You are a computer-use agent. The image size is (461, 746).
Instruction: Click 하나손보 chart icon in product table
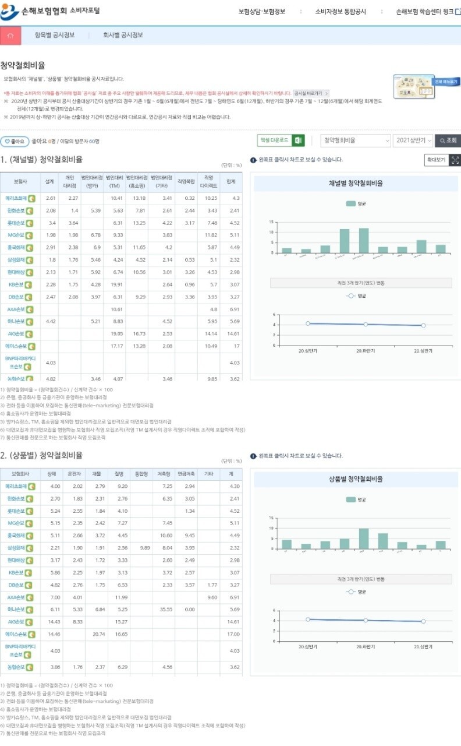point(30,610)
